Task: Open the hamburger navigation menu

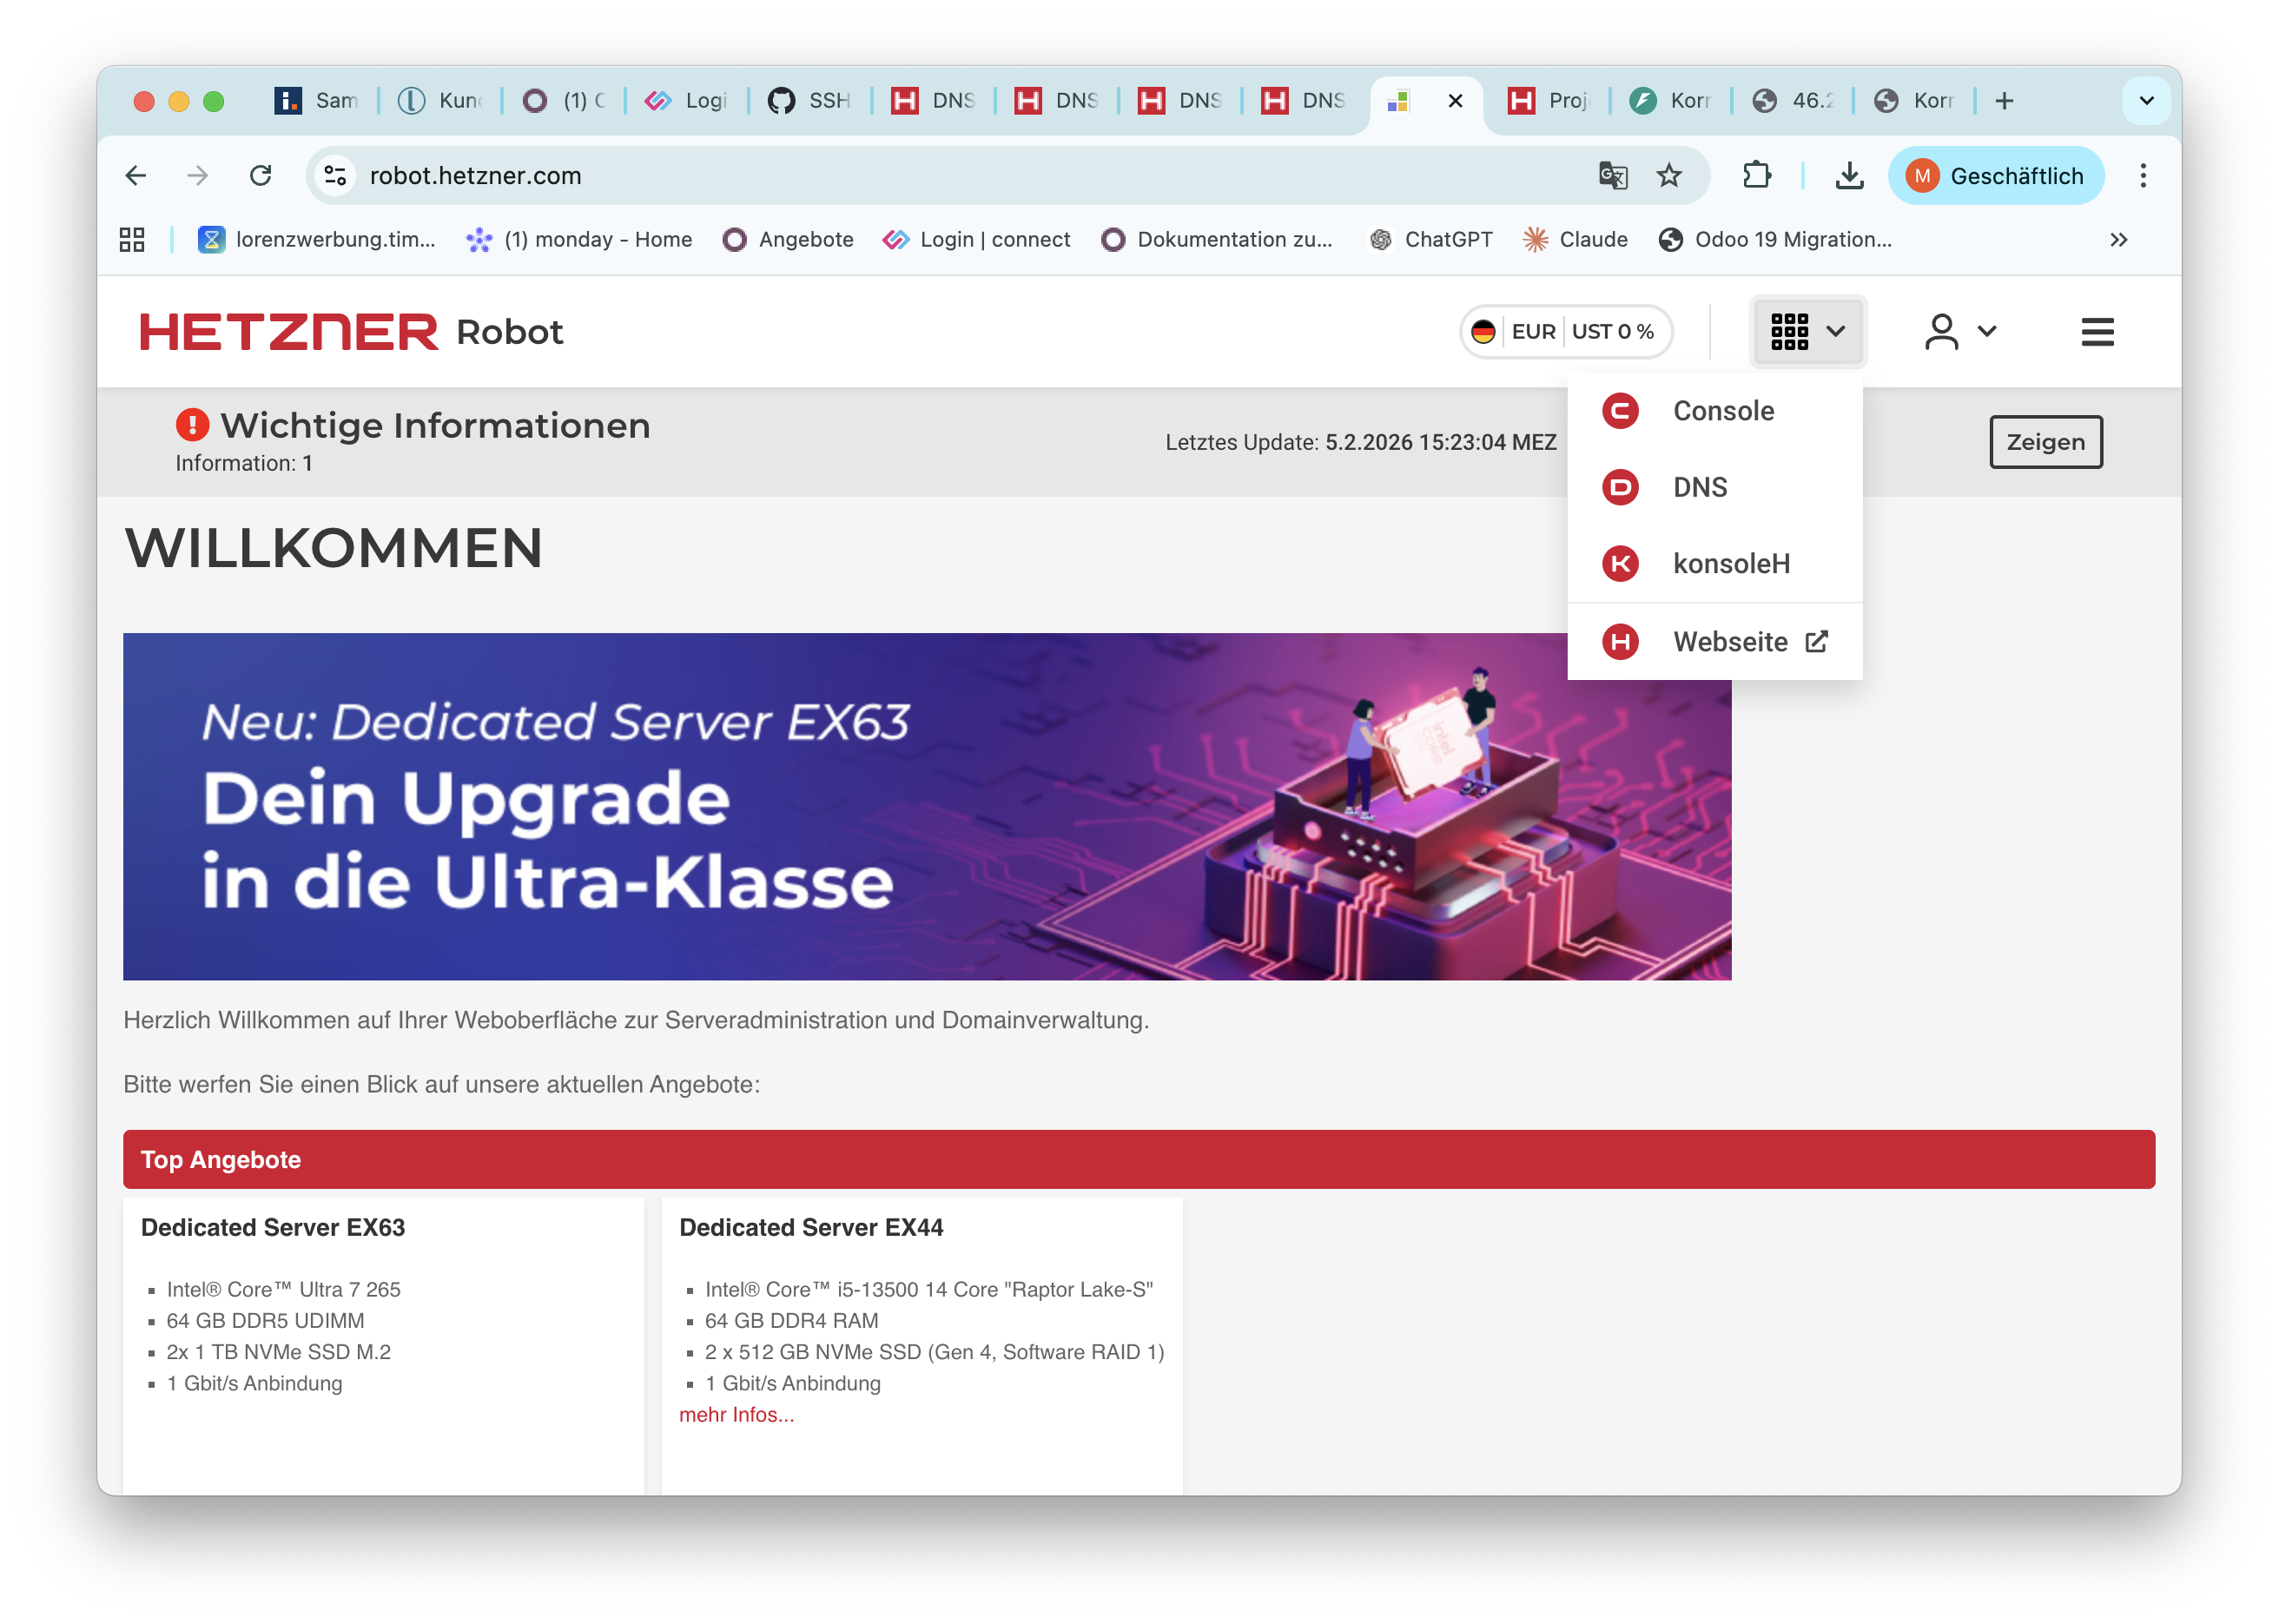Action: 2097,331
